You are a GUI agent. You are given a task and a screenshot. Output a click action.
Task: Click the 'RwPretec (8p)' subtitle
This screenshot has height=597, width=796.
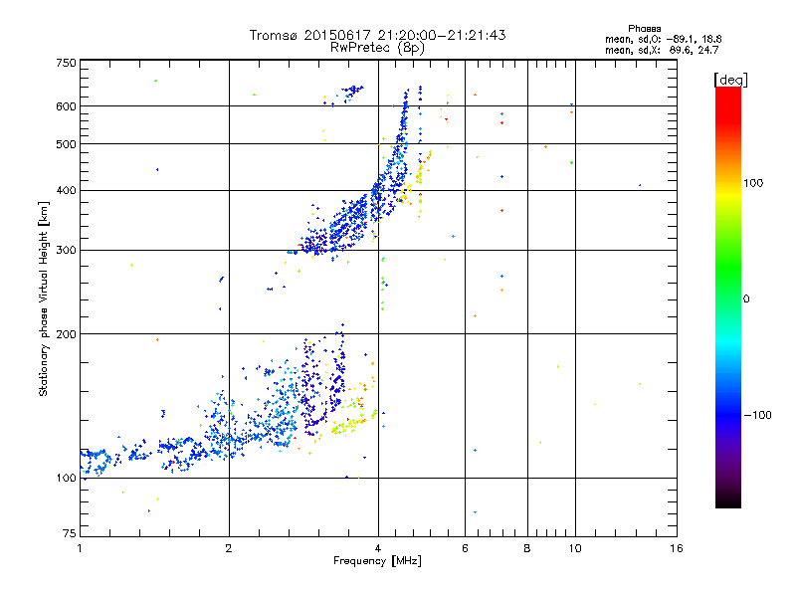(x=378, y=48)
